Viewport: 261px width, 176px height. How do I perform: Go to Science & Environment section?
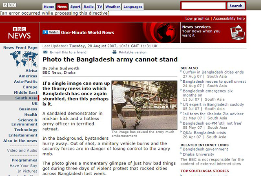[x=24, y=122]
